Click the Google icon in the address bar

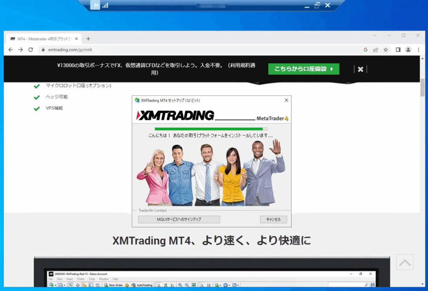(366, 50)
